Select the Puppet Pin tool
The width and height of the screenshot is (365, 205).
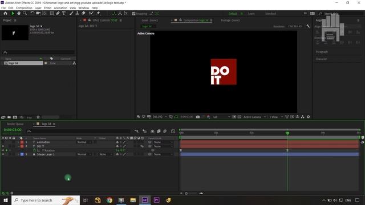(98, 14)
